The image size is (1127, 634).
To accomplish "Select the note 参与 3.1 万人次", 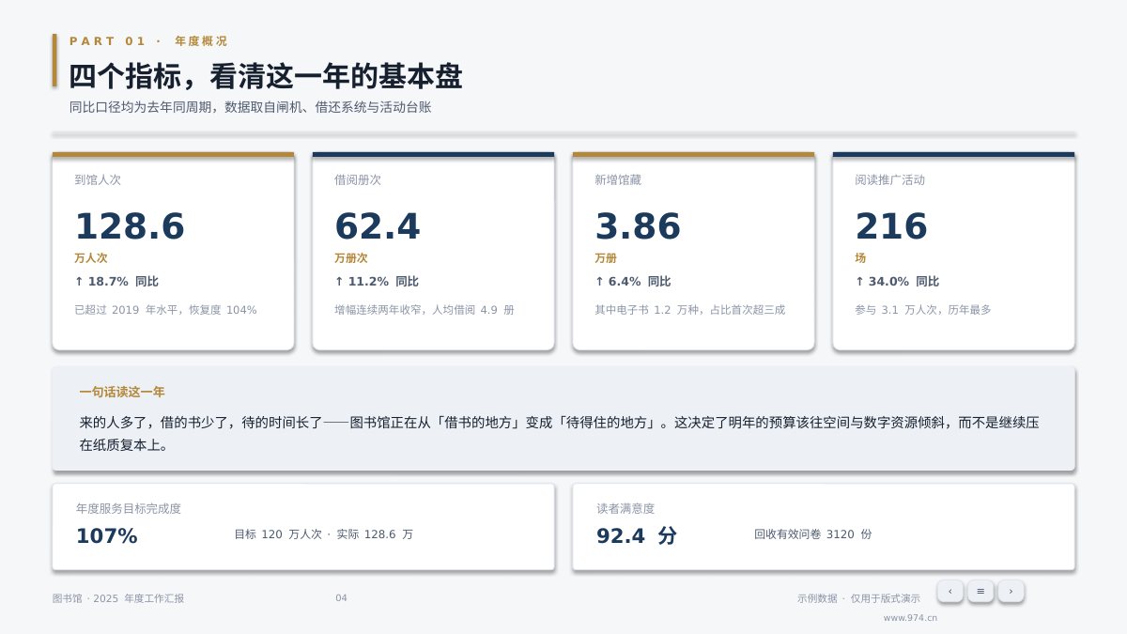I will (922, 310).
